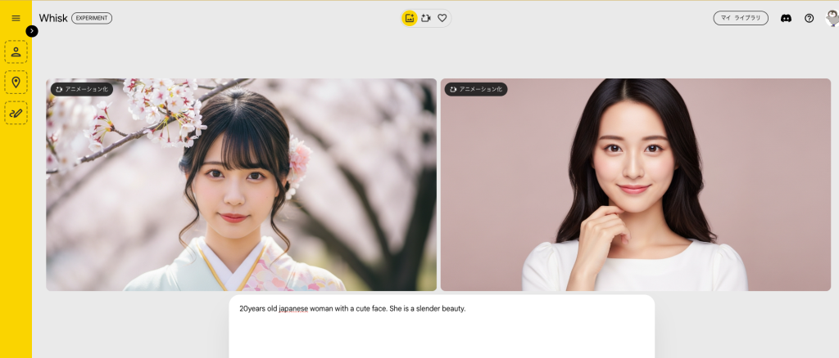This screenshot has height=358, width=839.
Task: Open the hamburger menu in the sidebar
Action: pos(16,18)
